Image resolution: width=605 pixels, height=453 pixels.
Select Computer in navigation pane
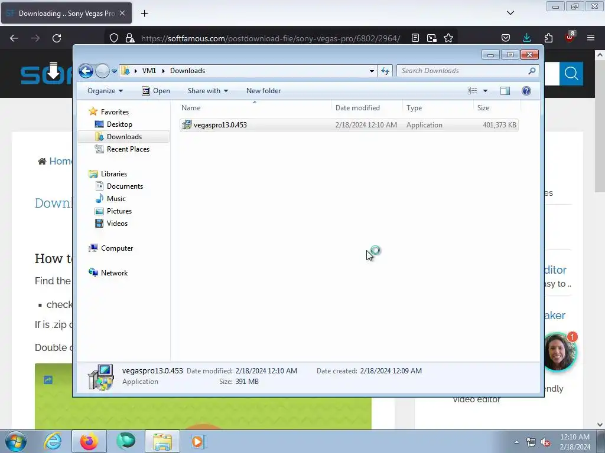[117, 248]
